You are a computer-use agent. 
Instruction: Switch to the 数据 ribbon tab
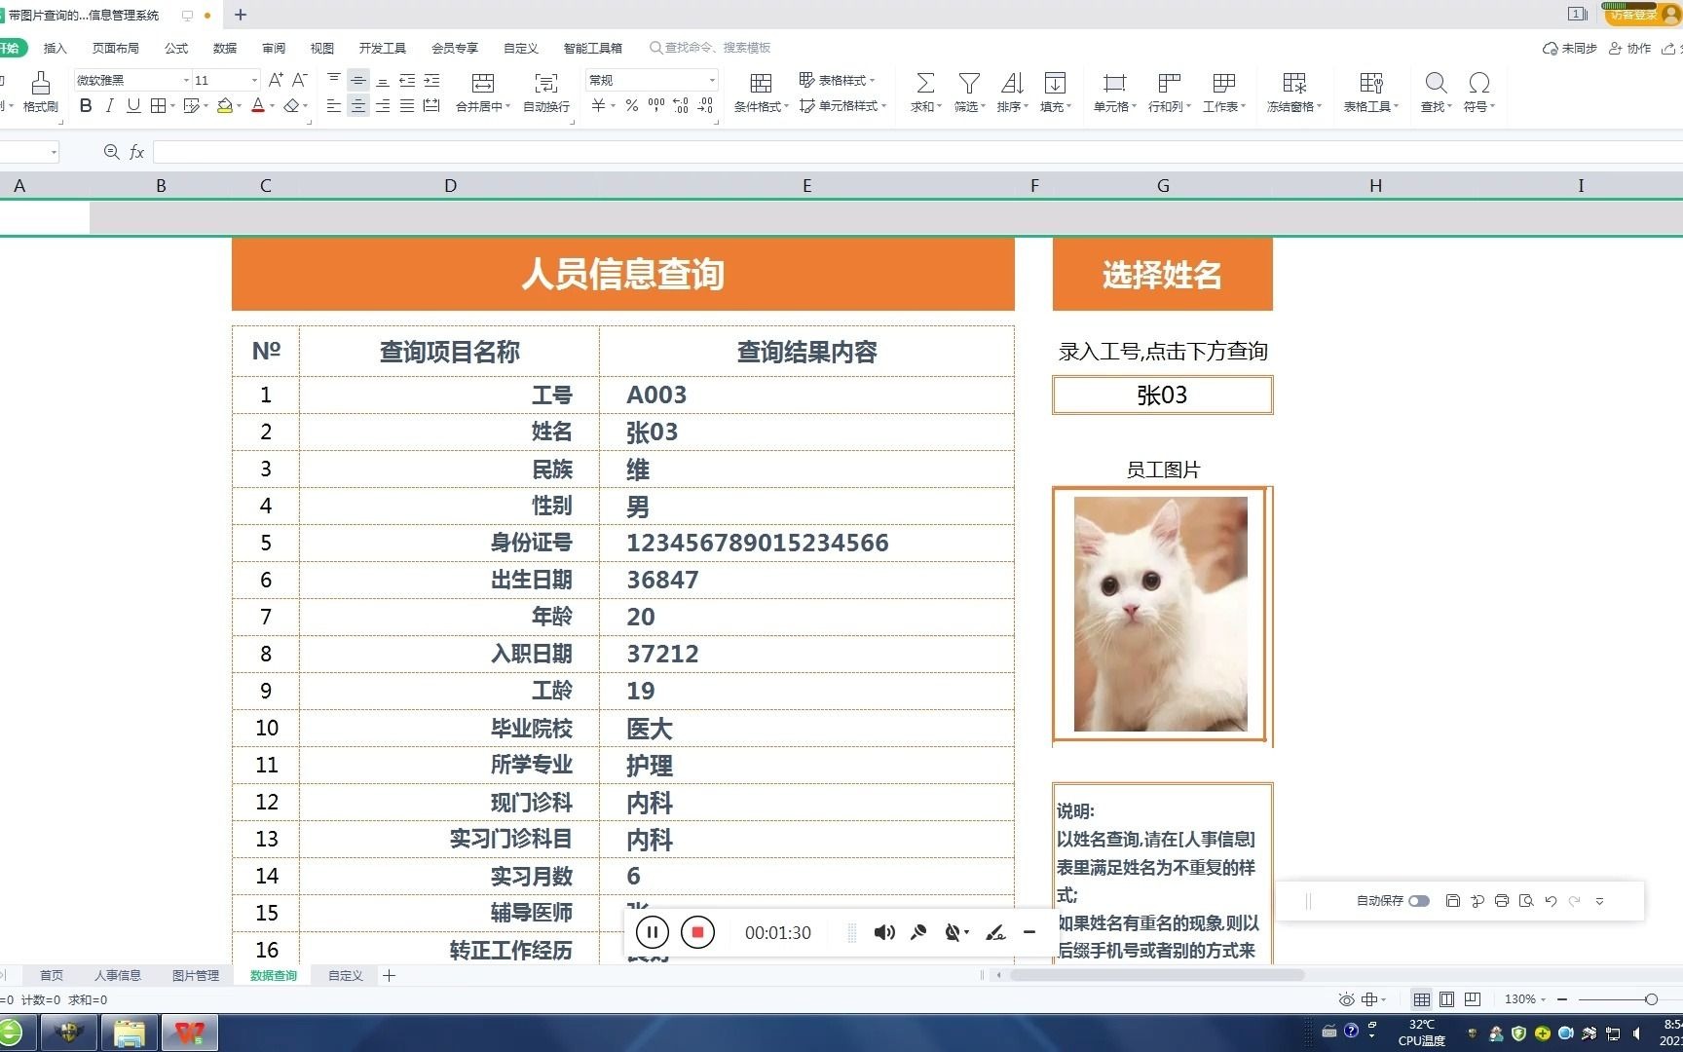pyautogui.click(x=224, y=47)
